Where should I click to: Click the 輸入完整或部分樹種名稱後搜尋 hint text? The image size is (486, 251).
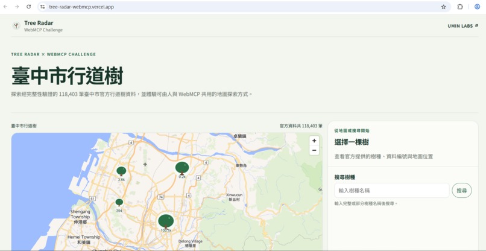[x=366, y=204]
